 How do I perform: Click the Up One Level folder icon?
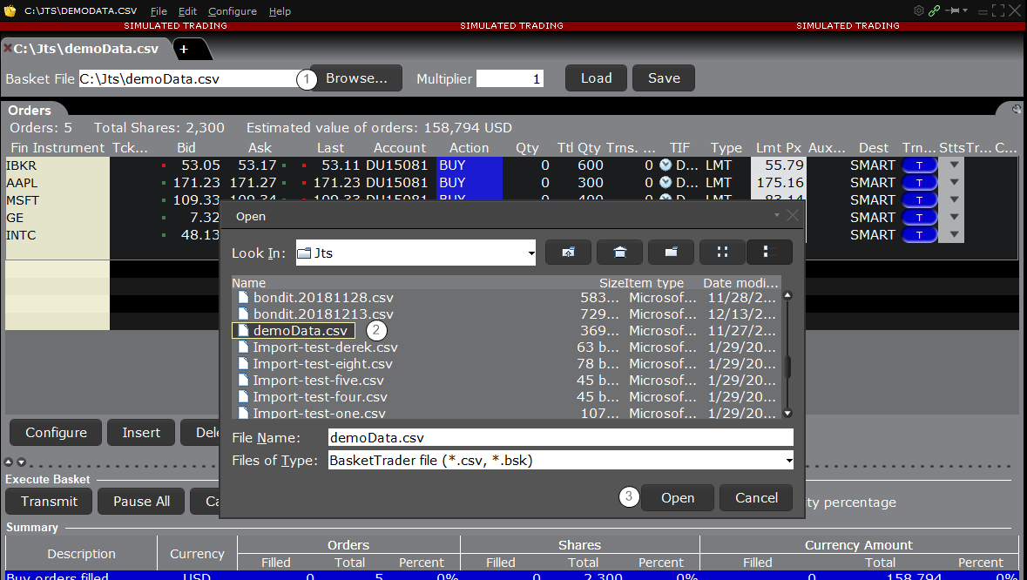pos(568,253)
